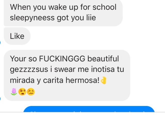This screenshot has height=115, width=165.
Task: Click the word "mirada" in the message
Action: pos(22,80)
